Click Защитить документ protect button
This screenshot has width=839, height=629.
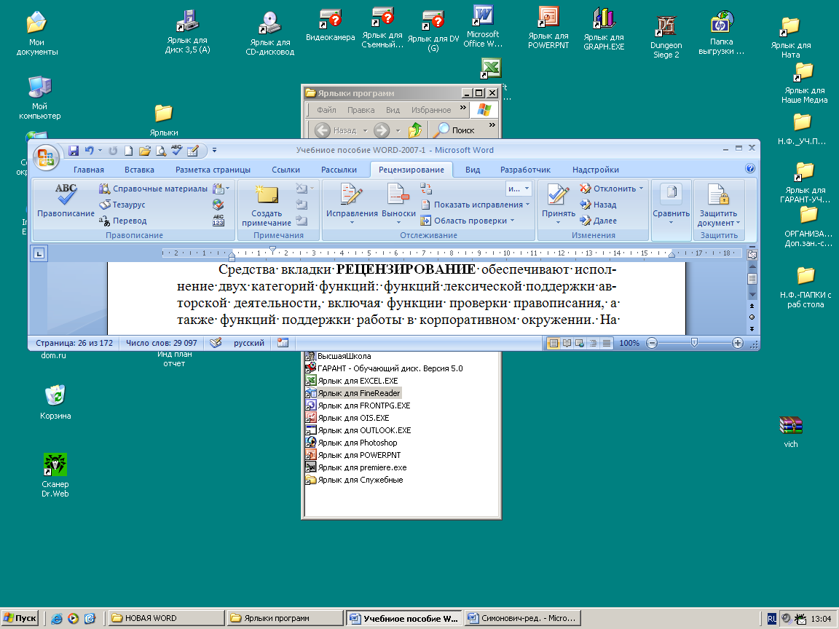pos(719,205)
